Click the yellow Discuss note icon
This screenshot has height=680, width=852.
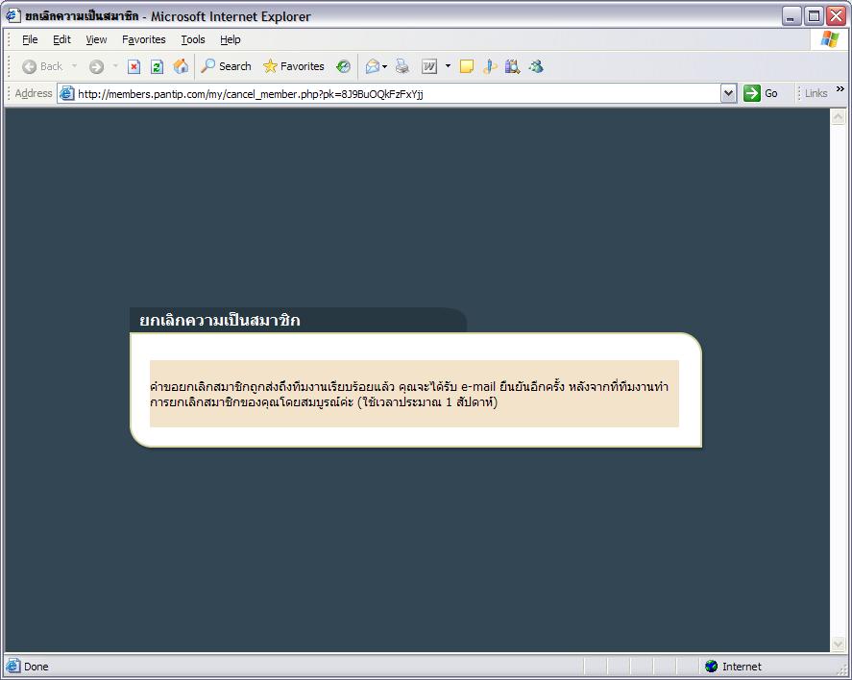466,66
